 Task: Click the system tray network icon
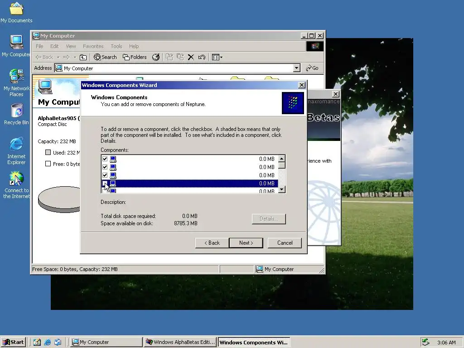425,342
